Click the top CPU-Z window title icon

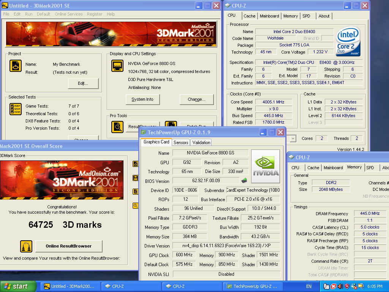point(228,5)
